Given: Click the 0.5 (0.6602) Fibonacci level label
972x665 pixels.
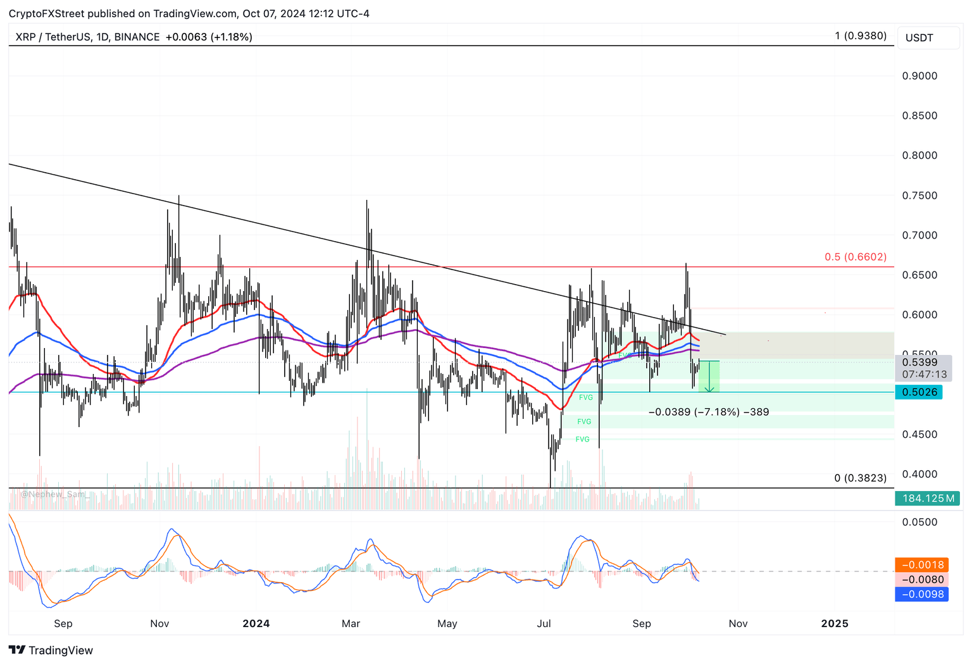Looking at the screenshot, I should pos(855,257).
